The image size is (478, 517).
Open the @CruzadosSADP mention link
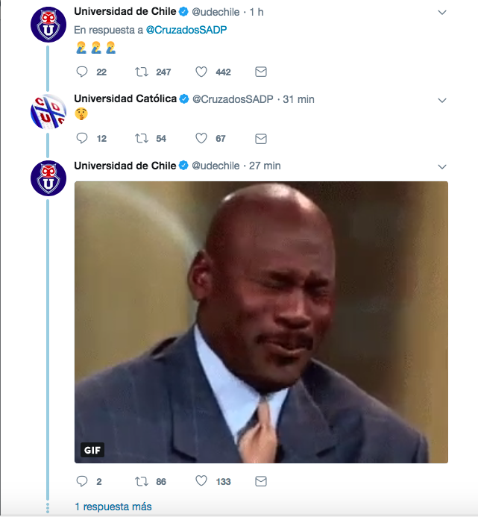pos(186,30)
